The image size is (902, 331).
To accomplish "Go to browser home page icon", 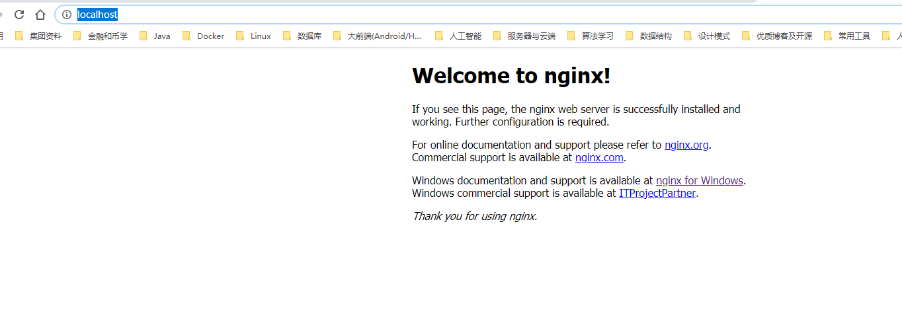I will (x=40, y=15).
